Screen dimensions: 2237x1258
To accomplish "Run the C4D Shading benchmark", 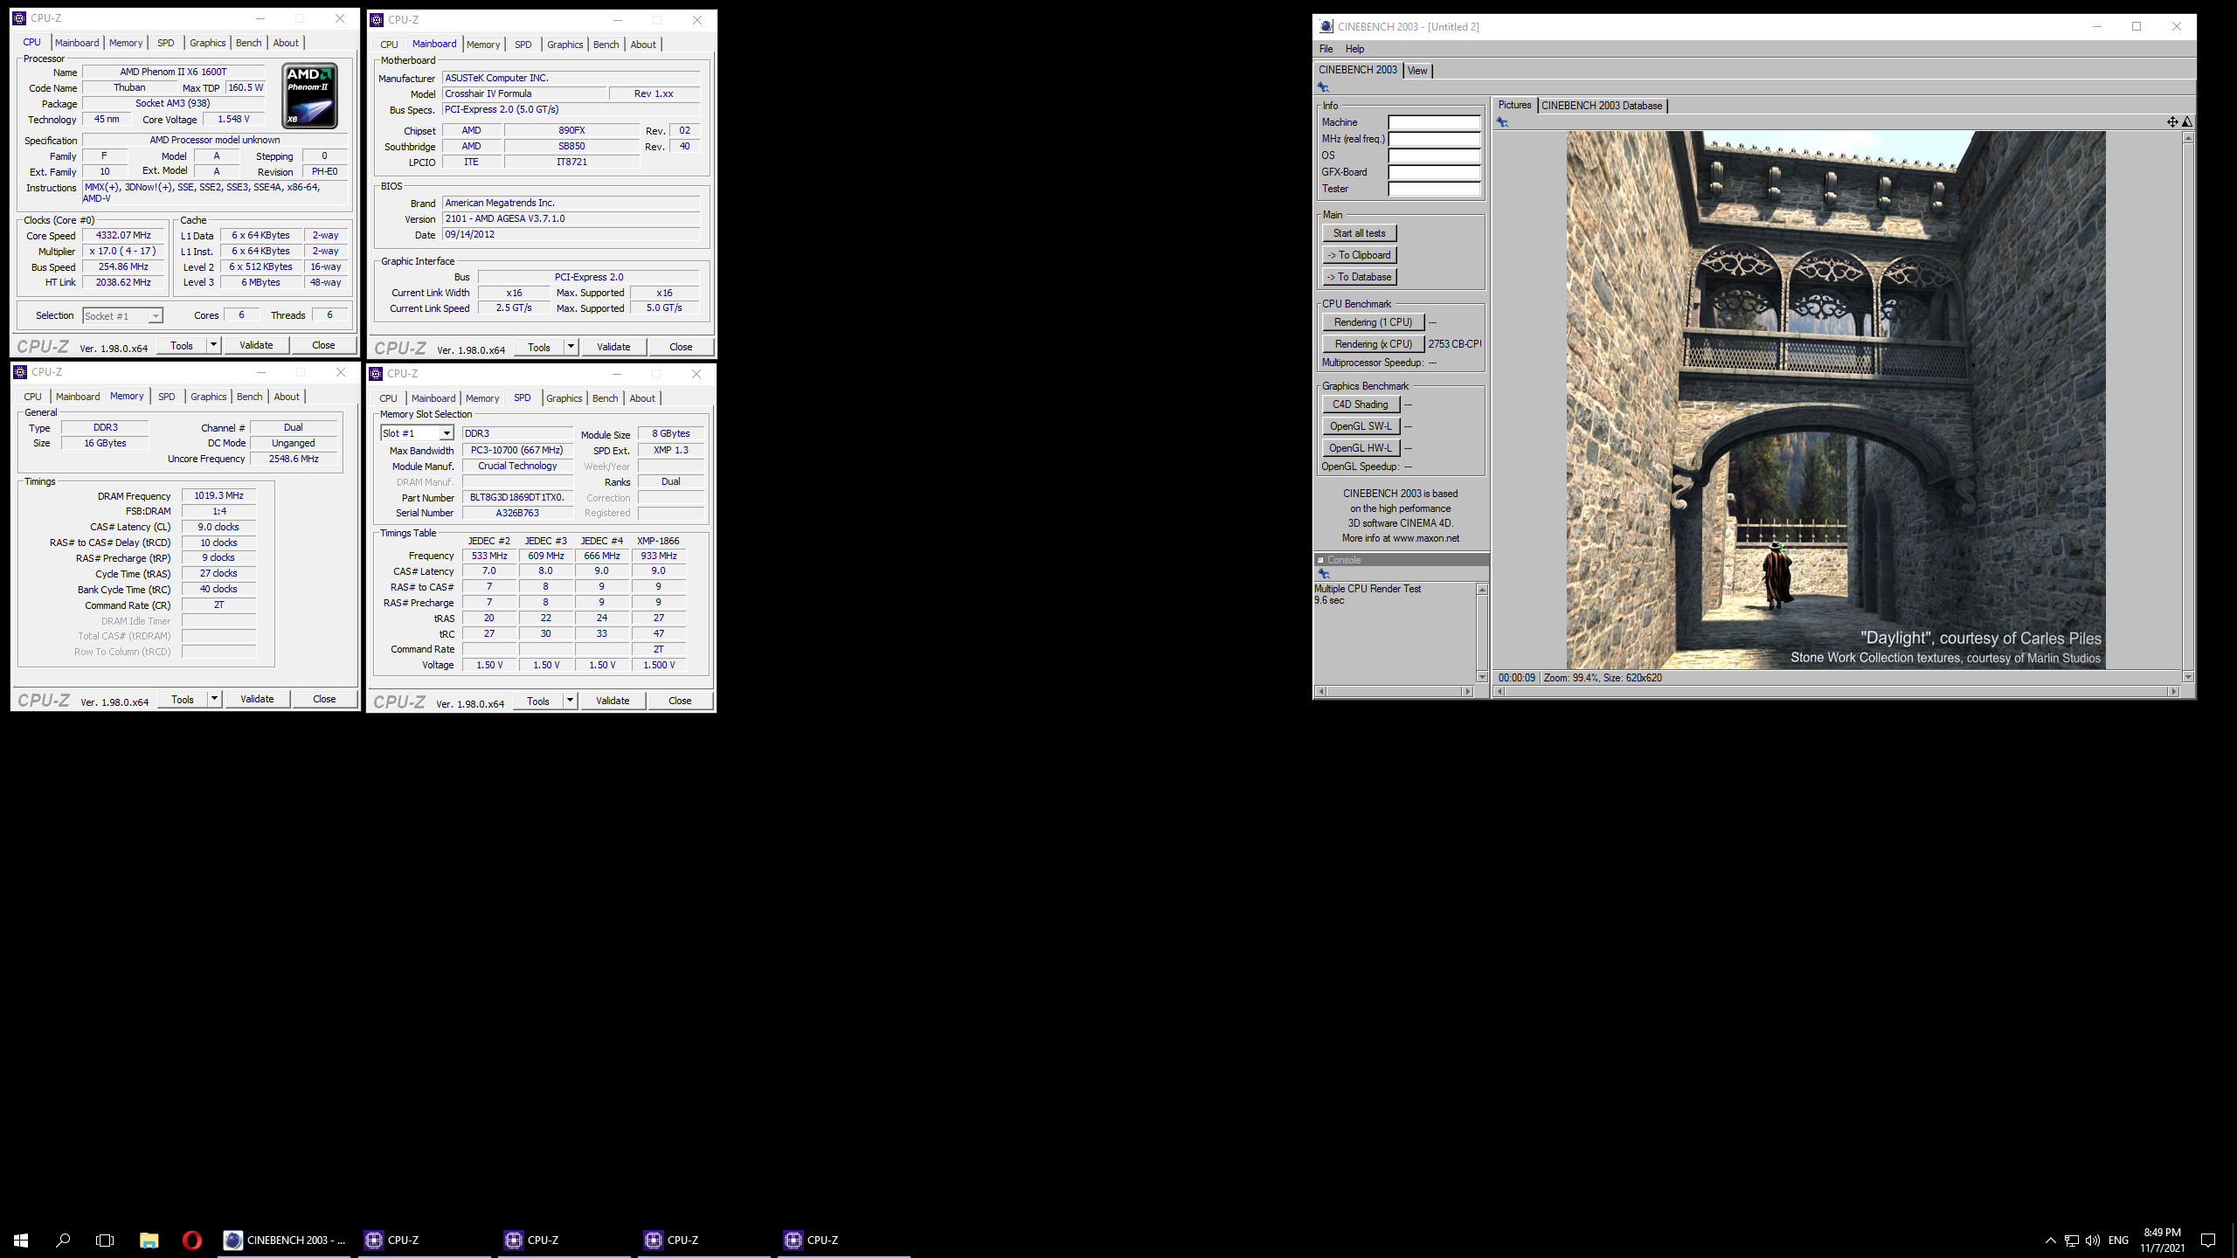I will click(1361, 404).
